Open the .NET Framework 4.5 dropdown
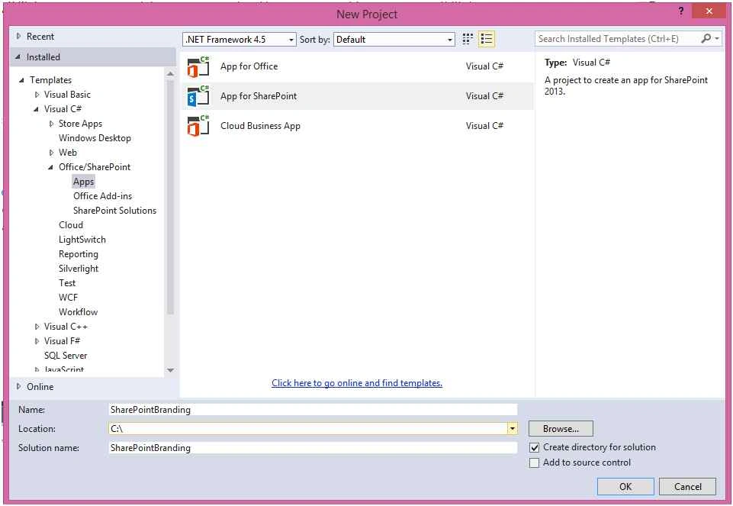 pyautogui.click(x=240, y=39)
